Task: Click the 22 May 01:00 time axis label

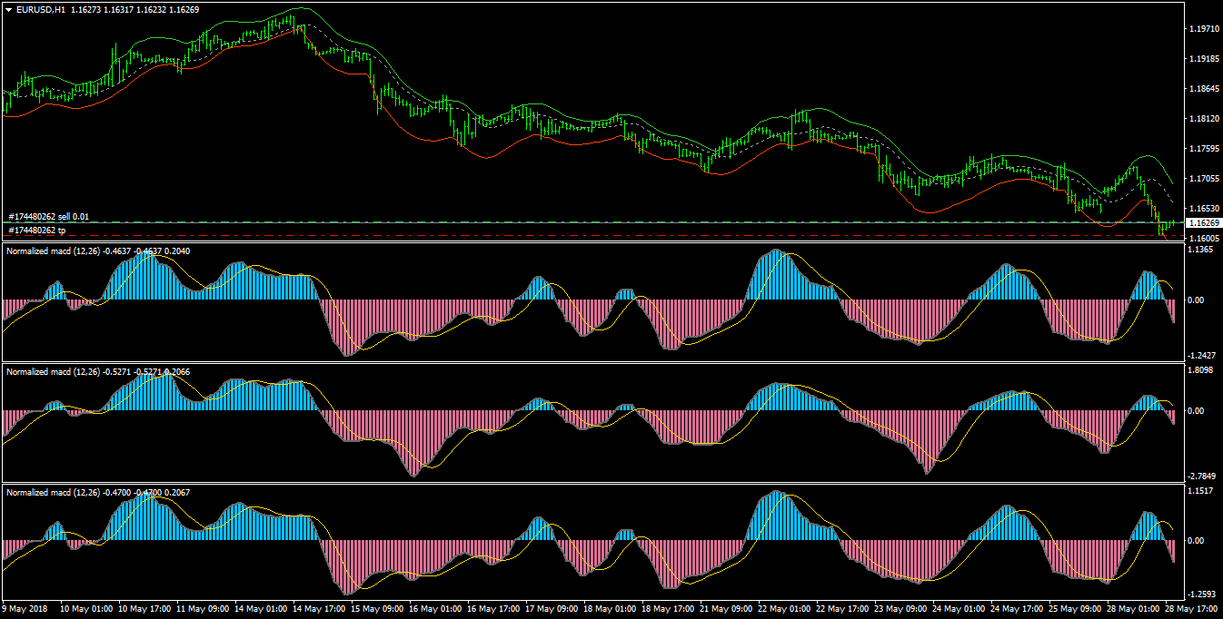Action: coord(785,609)
